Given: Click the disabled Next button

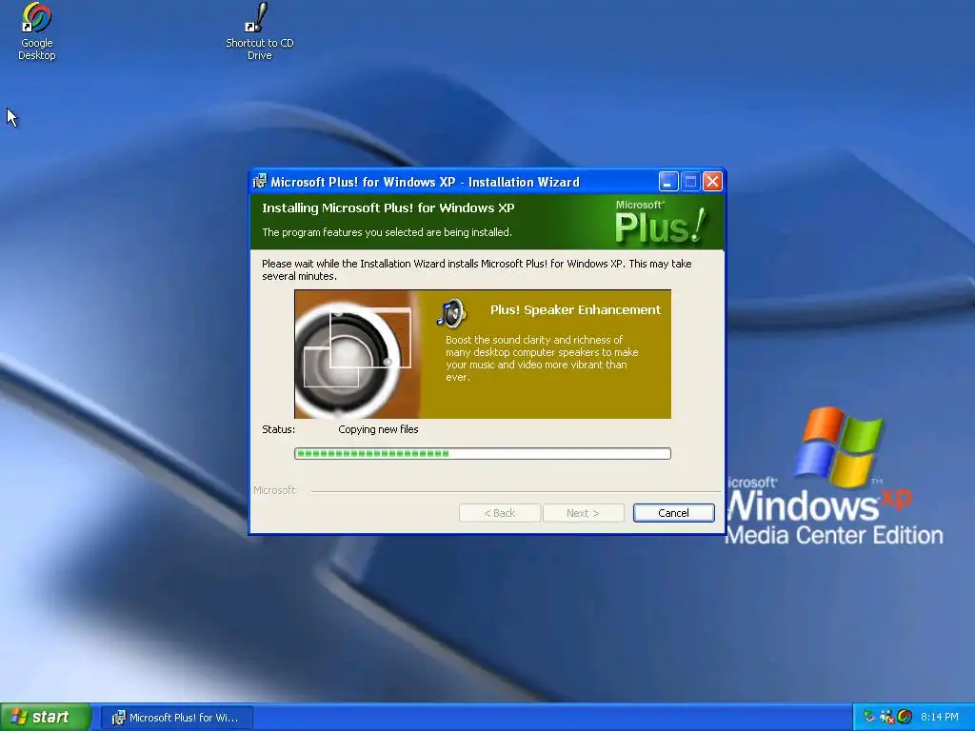Looking at the screenshot, I should pos(583,513).
